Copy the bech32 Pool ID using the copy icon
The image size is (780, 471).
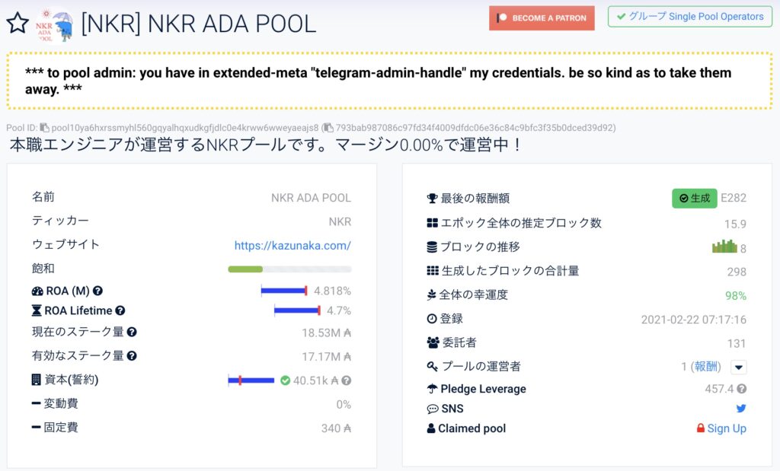(x=44, y=128)
